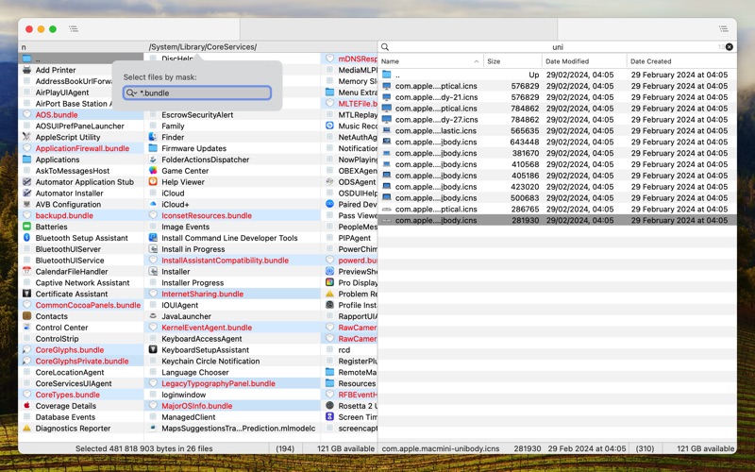
Task: Click the Batteries app icon
Action: 27,227
